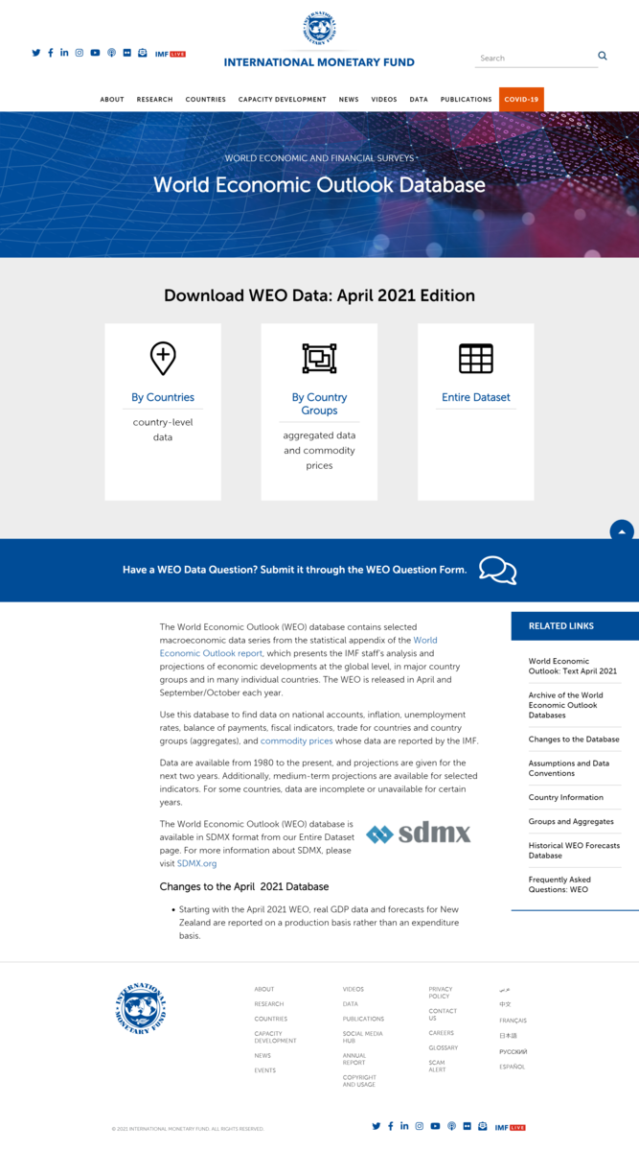
Task: Click the scroll-to-top arrow button
Action: [x=622, y=531]
